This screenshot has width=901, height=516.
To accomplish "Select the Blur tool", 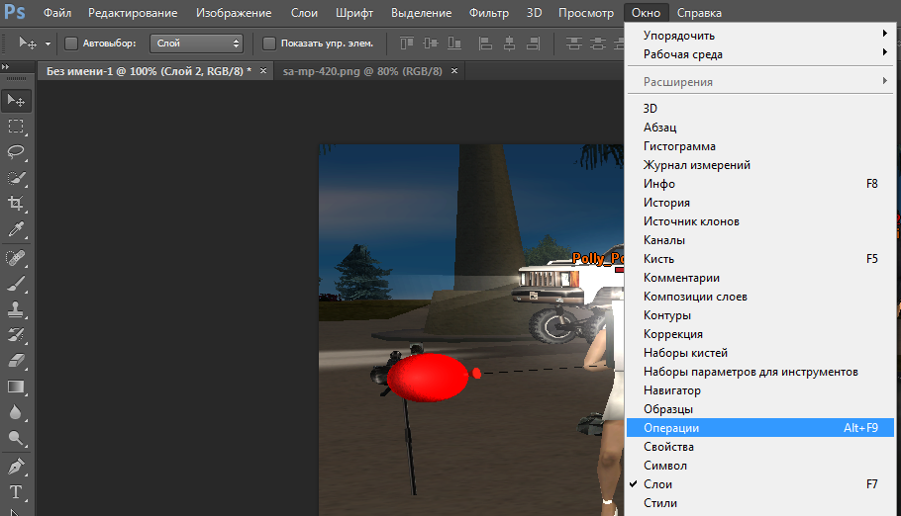I will coord(16,412).
